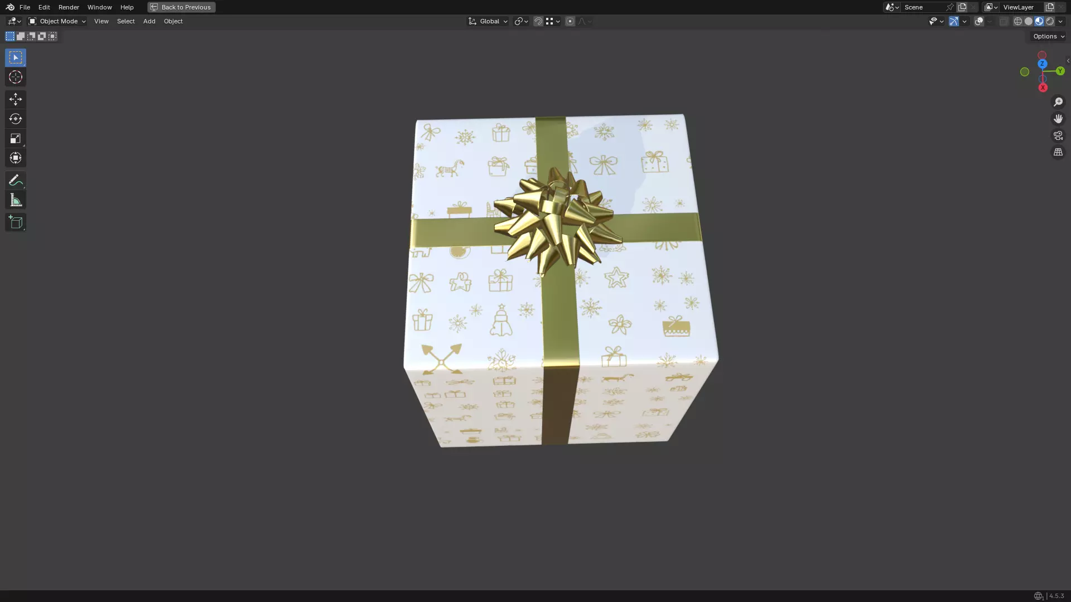Open the status bar language/network icon
The image size is (1071, 602).
pyautogui.click(x=1038, y=596)
